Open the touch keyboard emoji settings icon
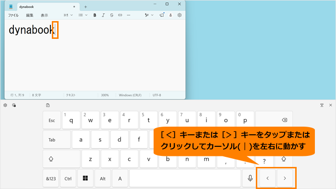Viewport: 336px width, 189px height. (x=14, y=105)
